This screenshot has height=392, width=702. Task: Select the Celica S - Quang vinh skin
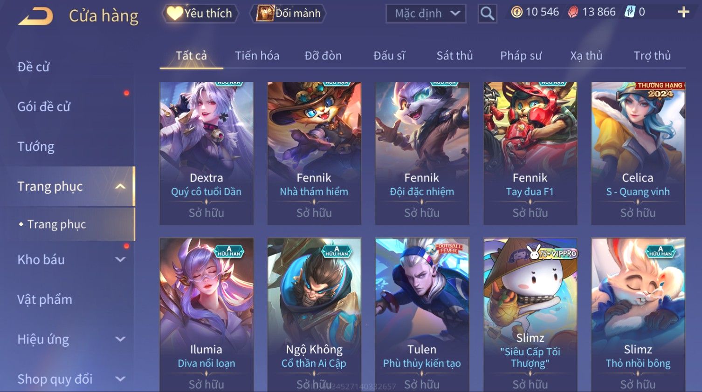638,153
